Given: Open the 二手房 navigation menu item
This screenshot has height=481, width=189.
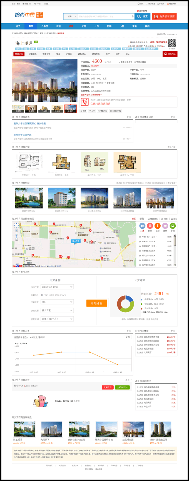Looking at the screenshot, I should (x=44, y=26).
